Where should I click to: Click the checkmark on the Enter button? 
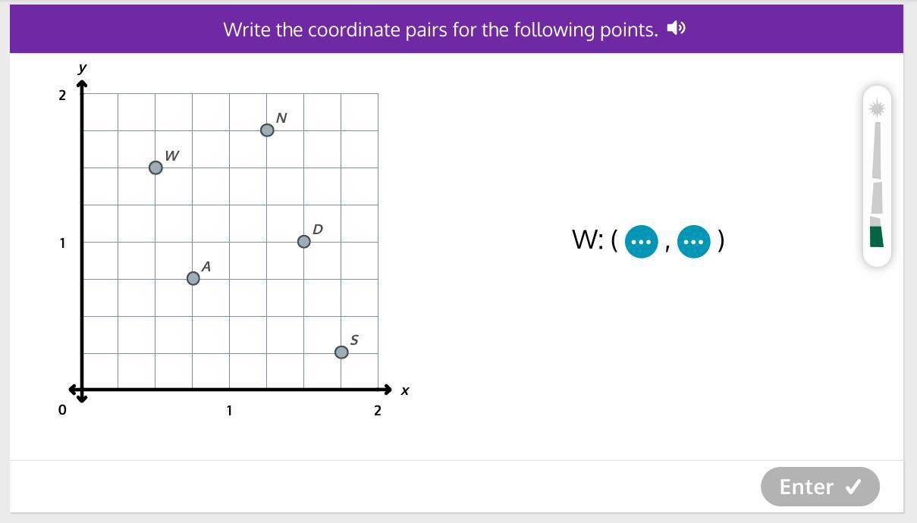coord(853,487)
